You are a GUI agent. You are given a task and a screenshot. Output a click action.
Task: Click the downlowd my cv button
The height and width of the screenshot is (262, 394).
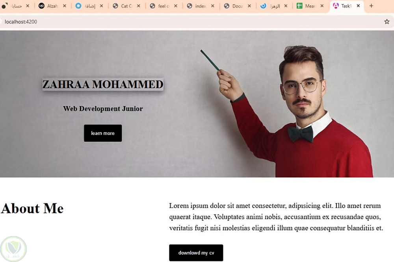196,253
